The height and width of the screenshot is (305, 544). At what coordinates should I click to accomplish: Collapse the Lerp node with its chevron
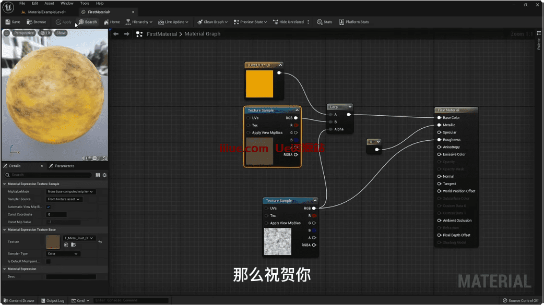349,107
